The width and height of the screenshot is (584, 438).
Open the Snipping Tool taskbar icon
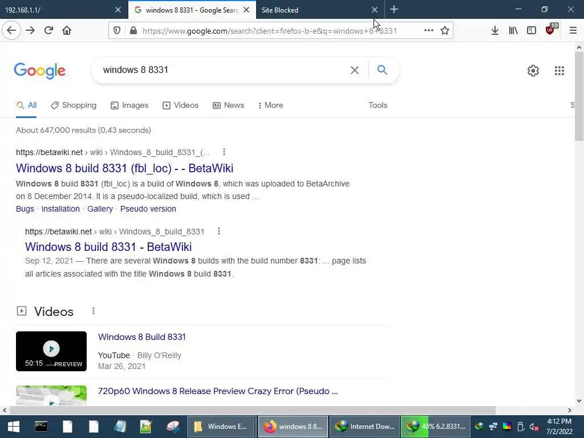173,427
